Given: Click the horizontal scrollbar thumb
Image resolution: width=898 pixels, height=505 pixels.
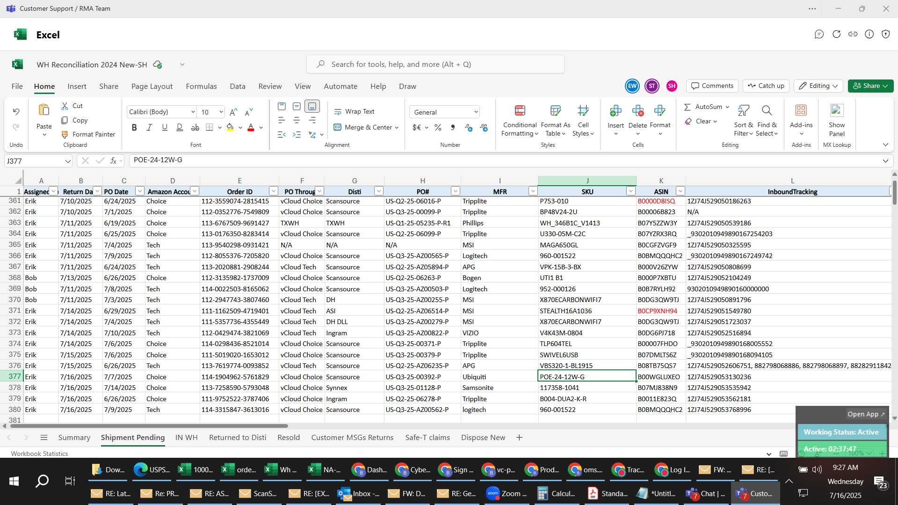Looking at the screenshot, I should pos(149,426).
